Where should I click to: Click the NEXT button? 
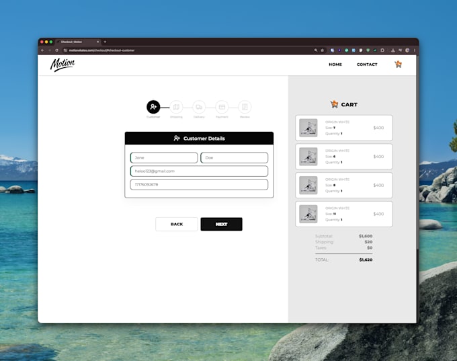coord(222,225)
